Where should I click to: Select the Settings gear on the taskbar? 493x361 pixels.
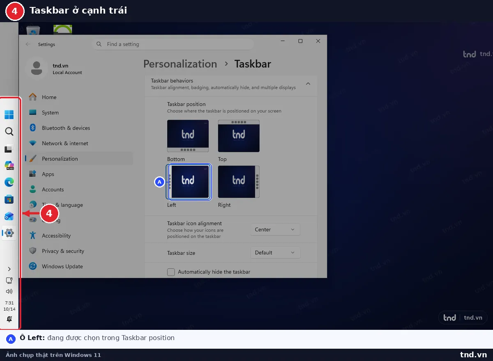pos(9,233)
